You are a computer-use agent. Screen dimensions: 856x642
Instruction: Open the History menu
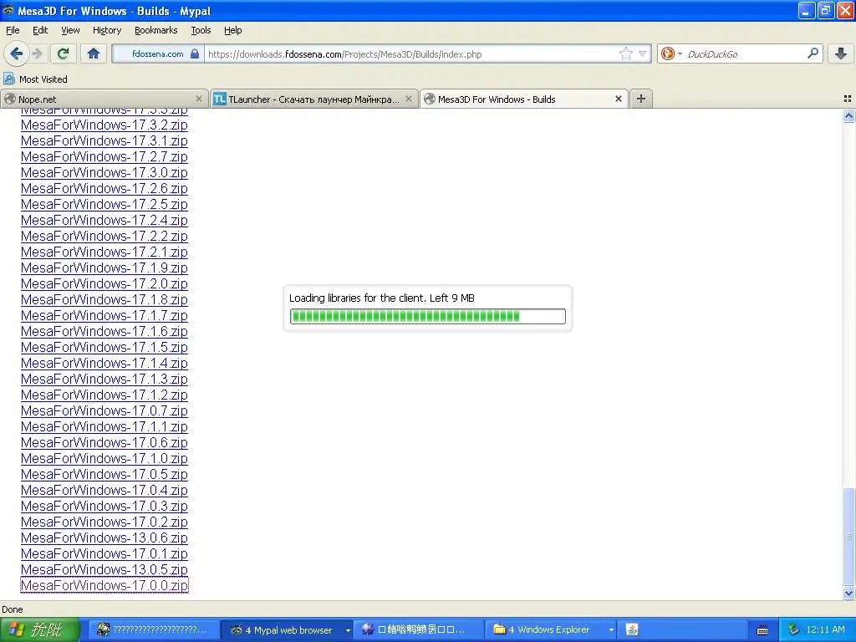[107, 30]
